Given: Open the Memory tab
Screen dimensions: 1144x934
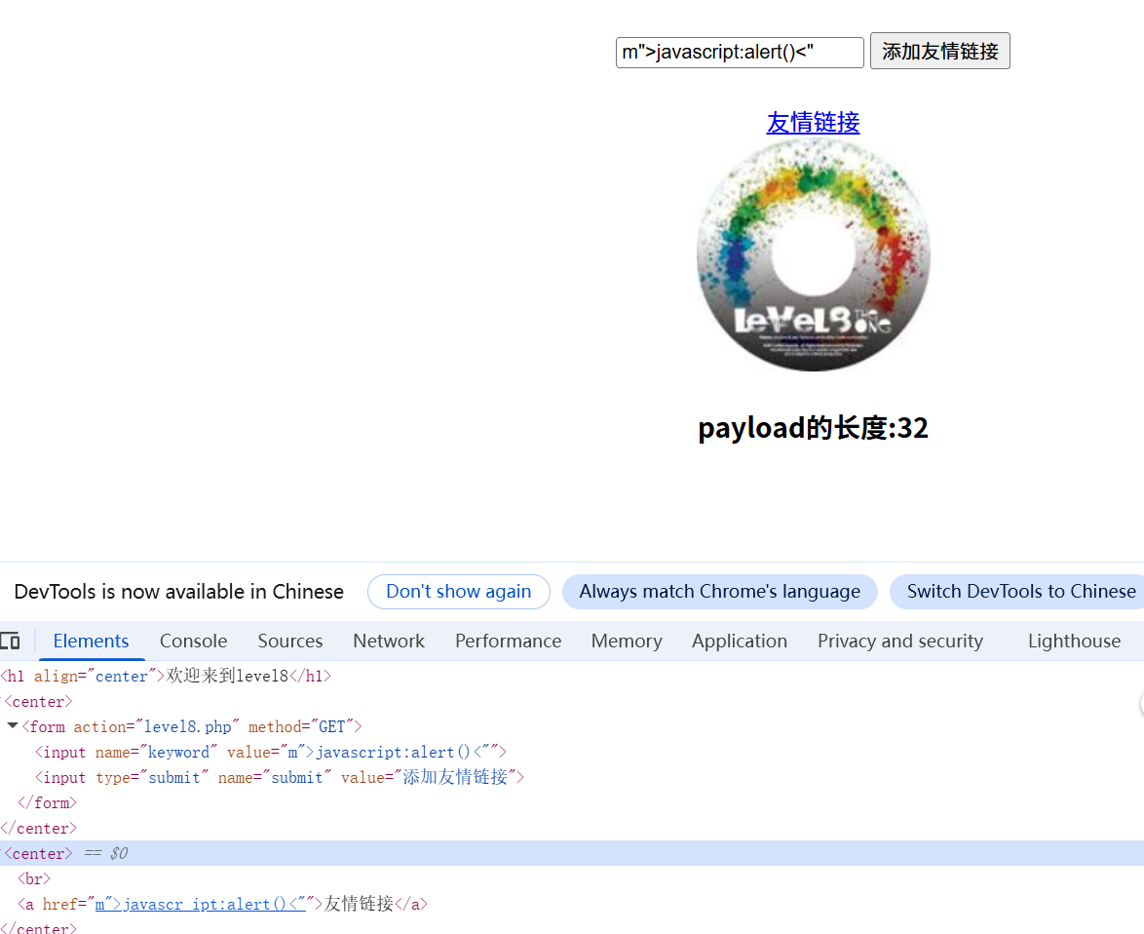Looking at the screenshot, I should point(626,641).
